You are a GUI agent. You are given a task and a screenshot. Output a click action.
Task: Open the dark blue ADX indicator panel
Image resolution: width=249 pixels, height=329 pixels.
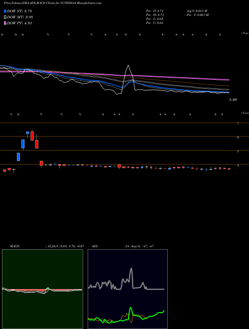coord(127,289)
